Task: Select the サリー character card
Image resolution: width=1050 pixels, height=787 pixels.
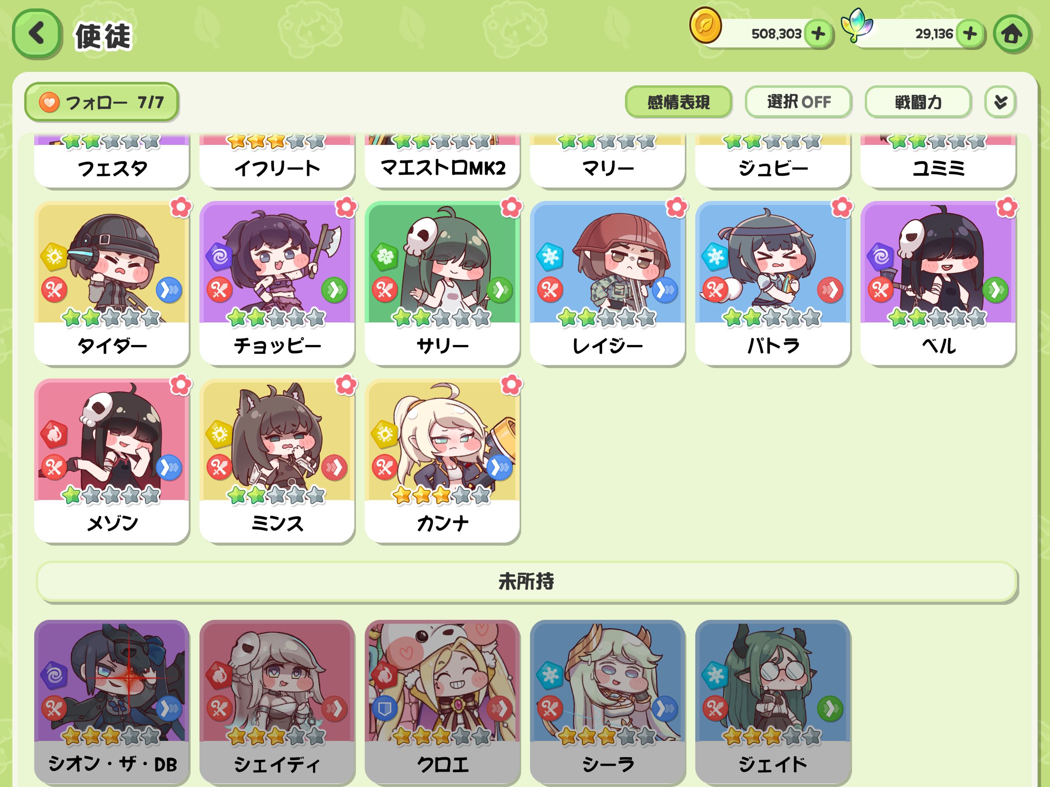Action: pyautogui.click(x=442, y=283)
